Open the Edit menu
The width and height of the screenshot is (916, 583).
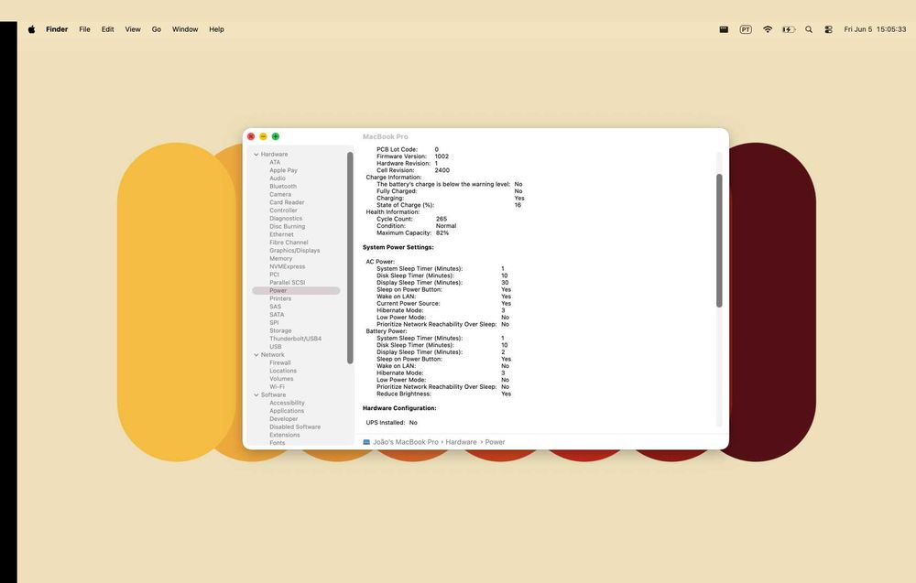107,29
